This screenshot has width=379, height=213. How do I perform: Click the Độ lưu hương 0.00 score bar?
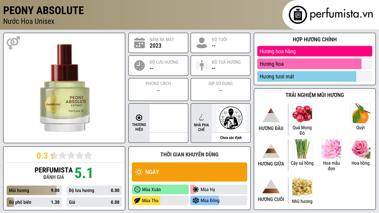click(x=94, y=190)
